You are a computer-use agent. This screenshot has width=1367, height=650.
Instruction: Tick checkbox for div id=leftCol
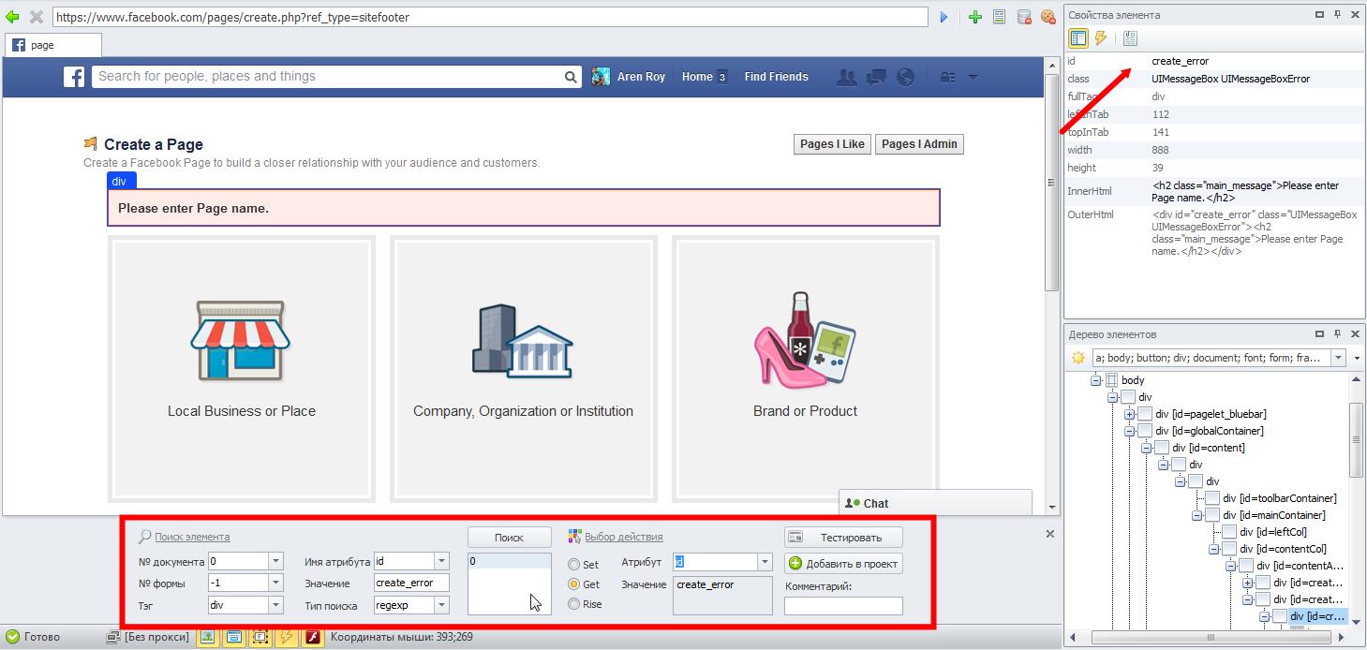click(x=1229, y=532)
